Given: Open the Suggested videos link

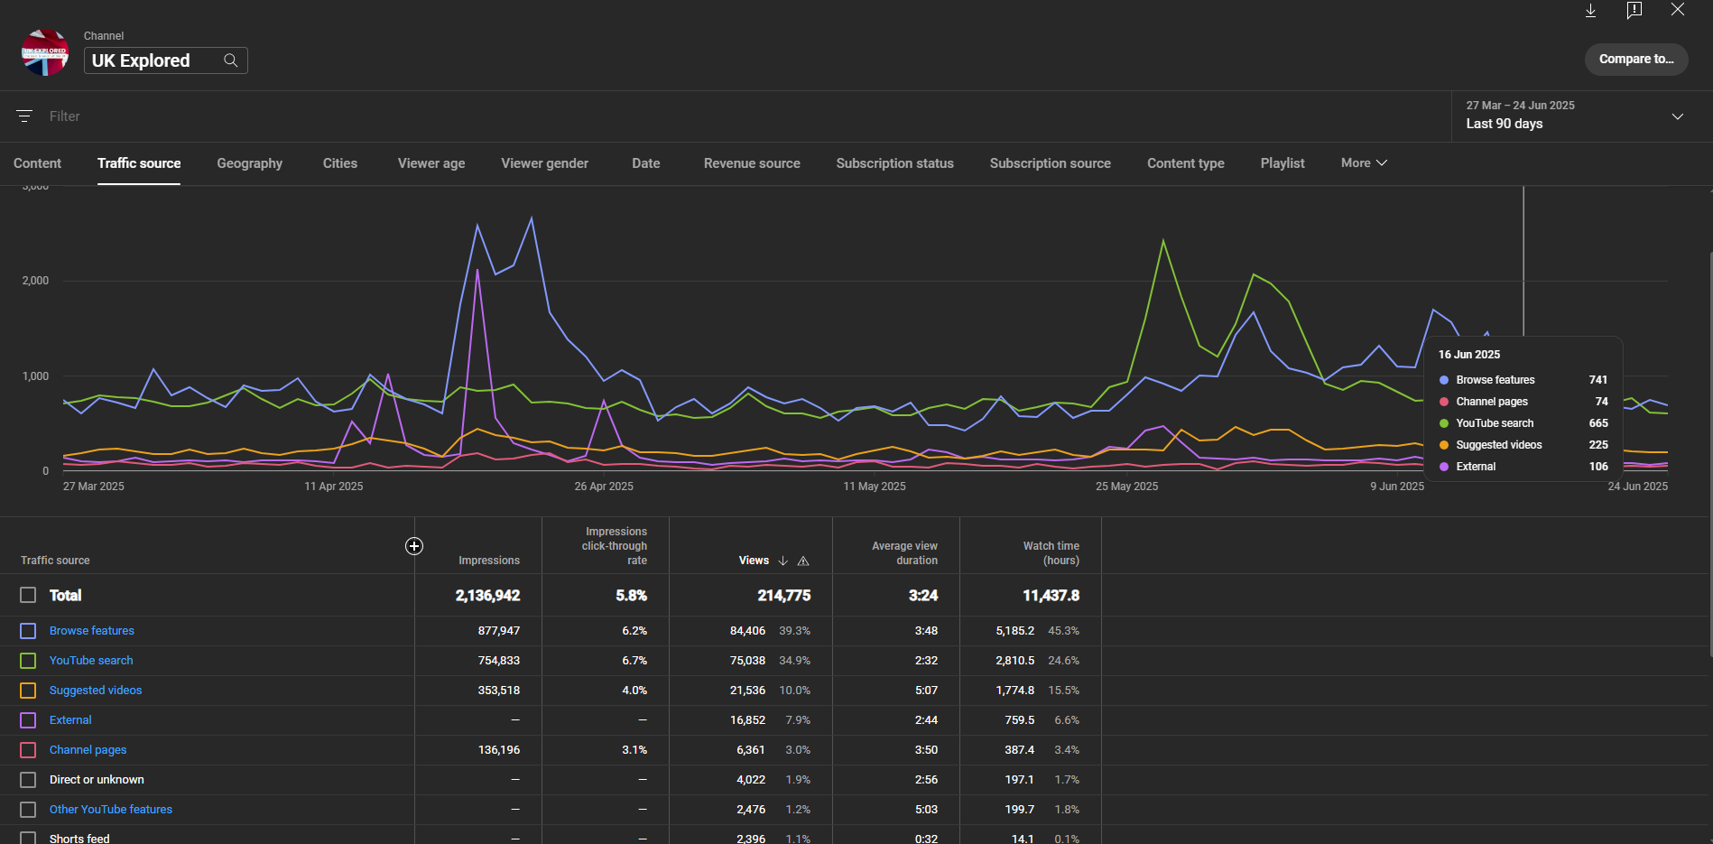Looking at the screenshot, I should tap(96, 691).
